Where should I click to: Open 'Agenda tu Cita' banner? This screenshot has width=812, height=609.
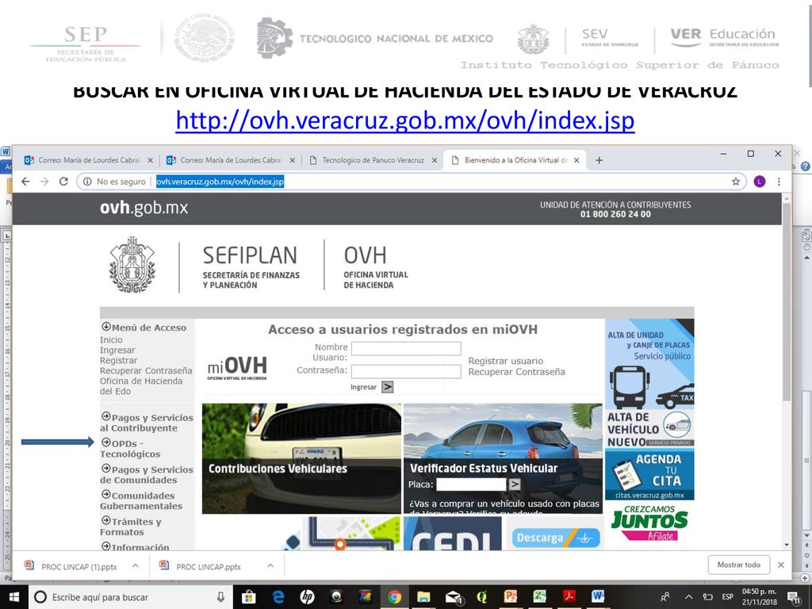pyautogui.click(x=649, y=475)
